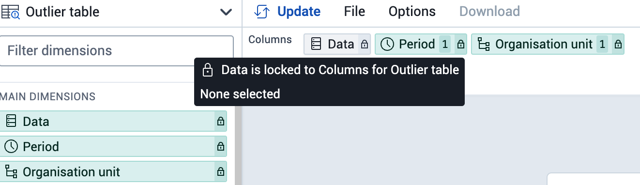Image resolution: width=640 pixels, height=185 pixels.
Task: Open the Options menu
Action: 412,12
